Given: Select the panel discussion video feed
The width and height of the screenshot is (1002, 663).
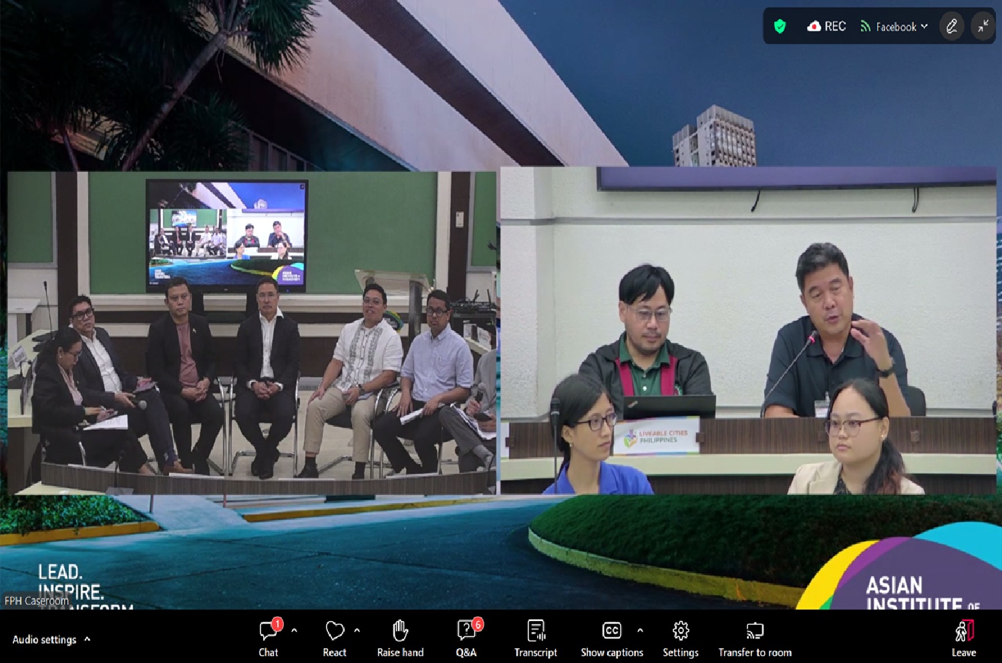Looking at the screenshot, I should coord(252,333).
